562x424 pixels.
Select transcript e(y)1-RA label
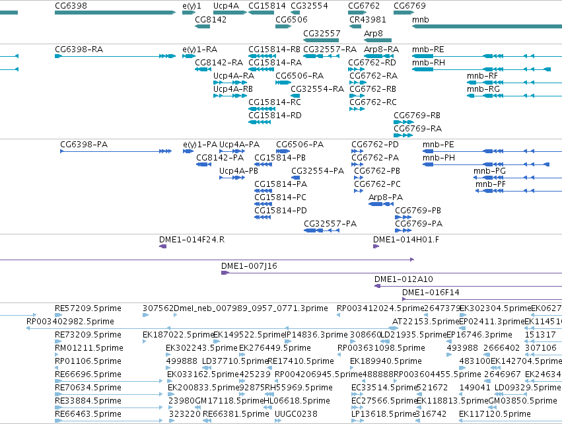click(199, 49)
